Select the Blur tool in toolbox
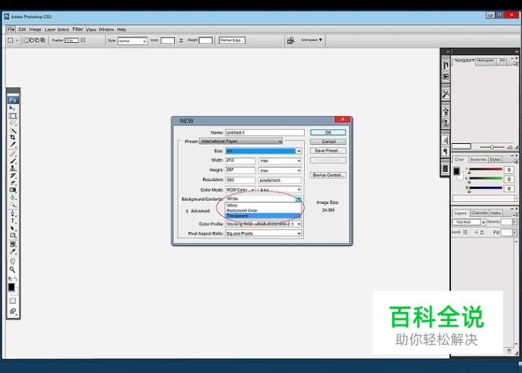 [x=13, y=197]
